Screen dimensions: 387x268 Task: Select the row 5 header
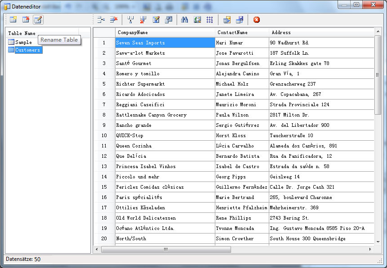(104, 84)
